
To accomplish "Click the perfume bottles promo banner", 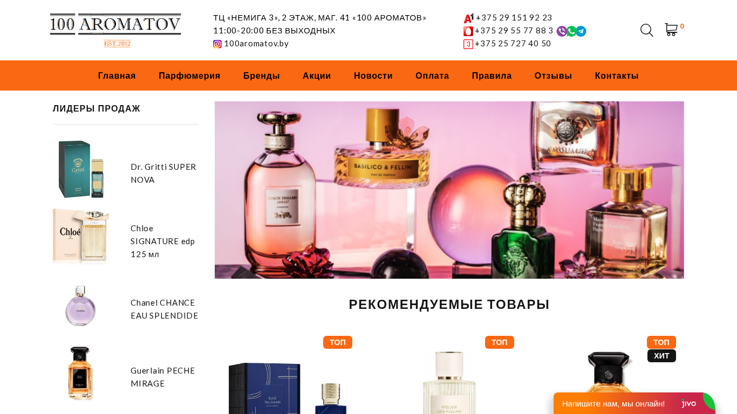I will click(449, 190).
